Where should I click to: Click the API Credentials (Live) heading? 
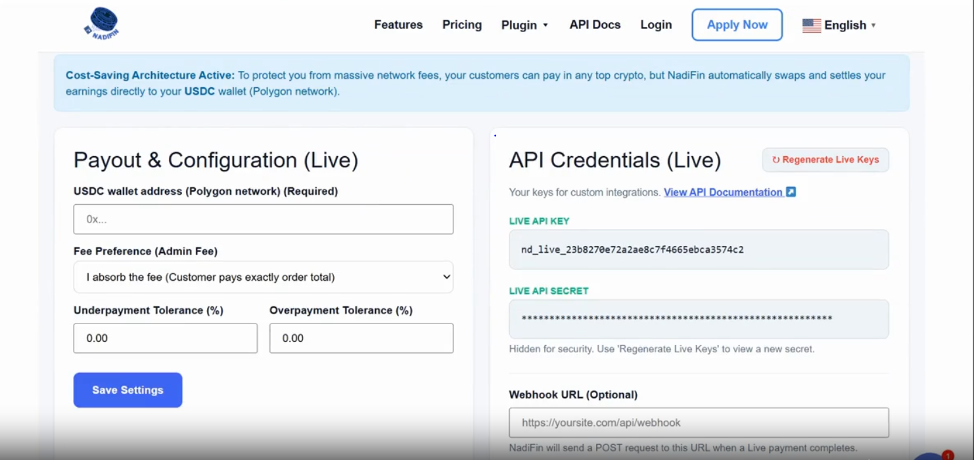pos(615,161)
